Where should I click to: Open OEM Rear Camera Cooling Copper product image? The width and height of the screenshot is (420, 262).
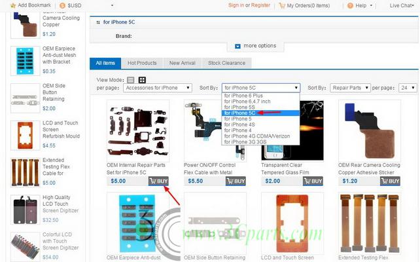tap(370, 130)
